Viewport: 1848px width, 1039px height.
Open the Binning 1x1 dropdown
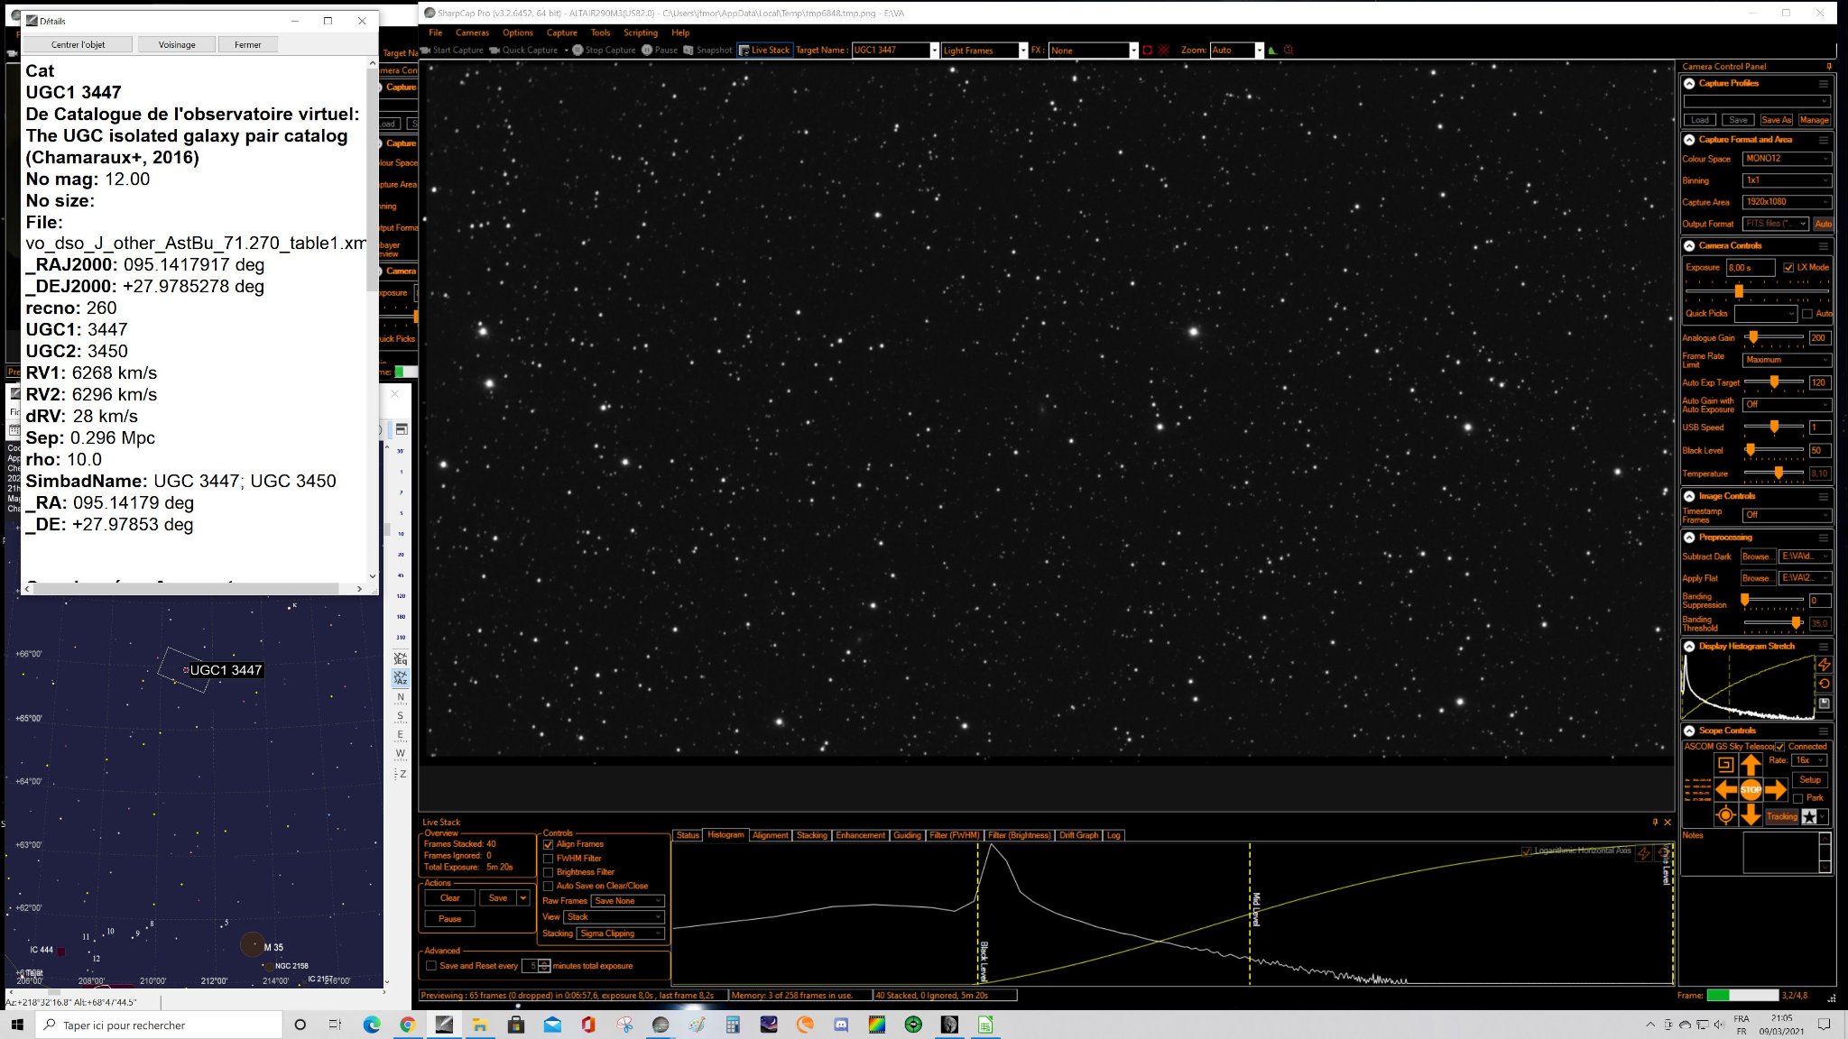[1787, 180]
